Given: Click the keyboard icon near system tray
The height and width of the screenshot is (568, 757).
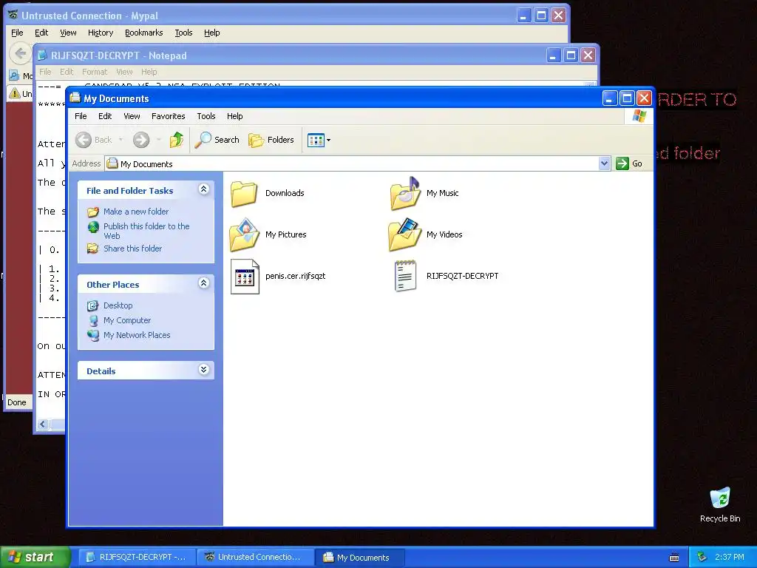Looking at the screenshot, I should [674, 558].
